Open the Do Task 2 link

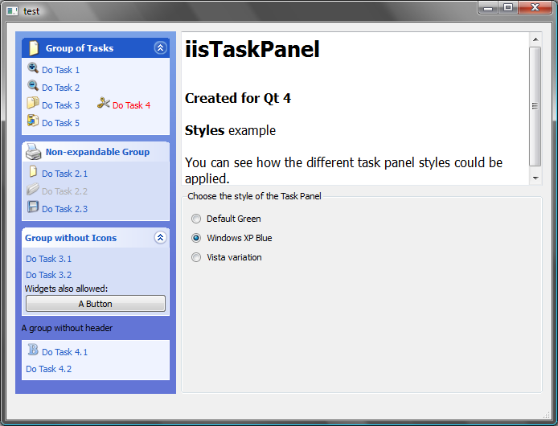[x=61, y=88]
